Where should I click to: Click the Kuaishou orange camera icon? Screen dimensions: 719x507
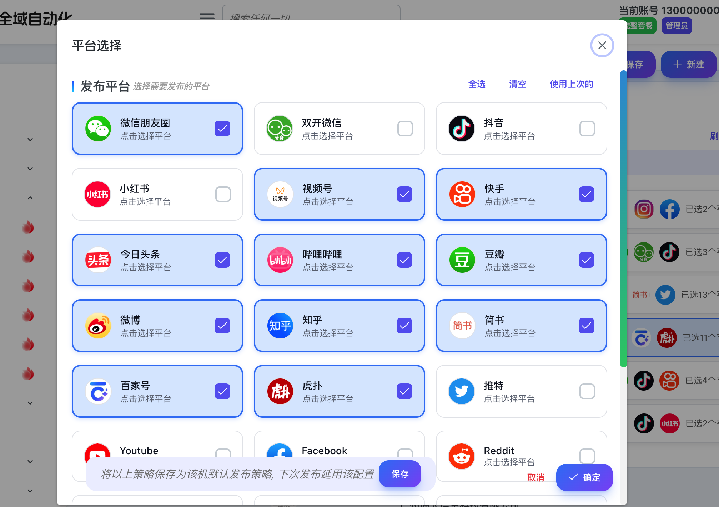(x=462, y=194)
